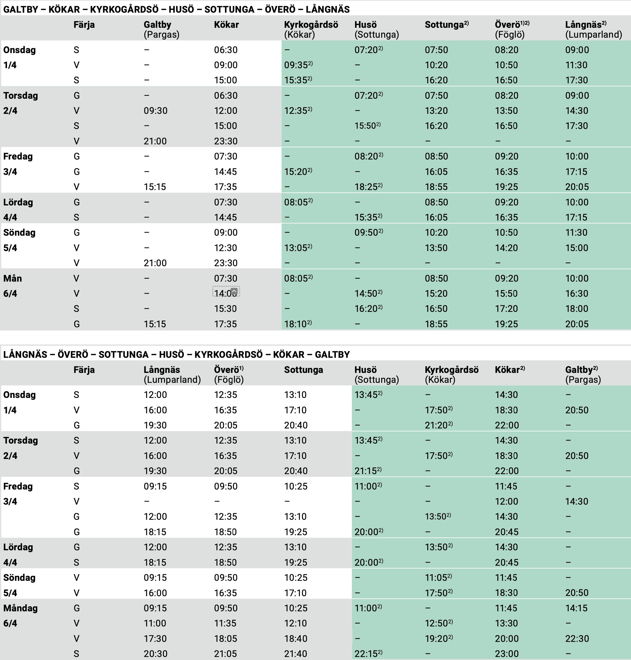Image resolution: width=631 pixels, height=660 pixels.
Task: Click the 09:30 Galtby departure on Torsdag
Action: point(155,111)
